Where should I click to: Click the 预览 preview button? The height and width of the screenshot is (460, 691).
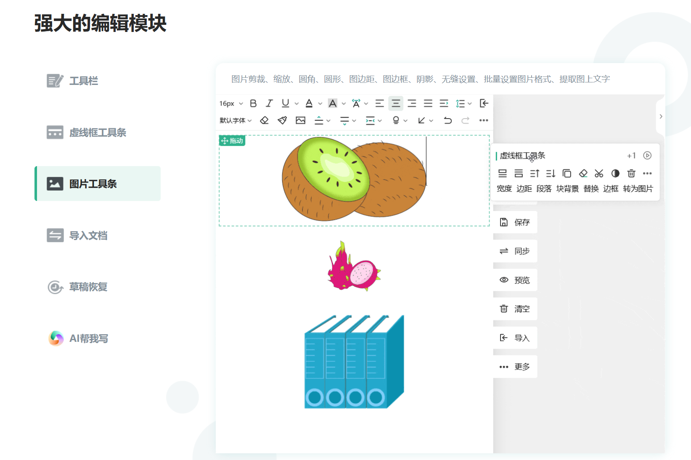coord(515,280)
